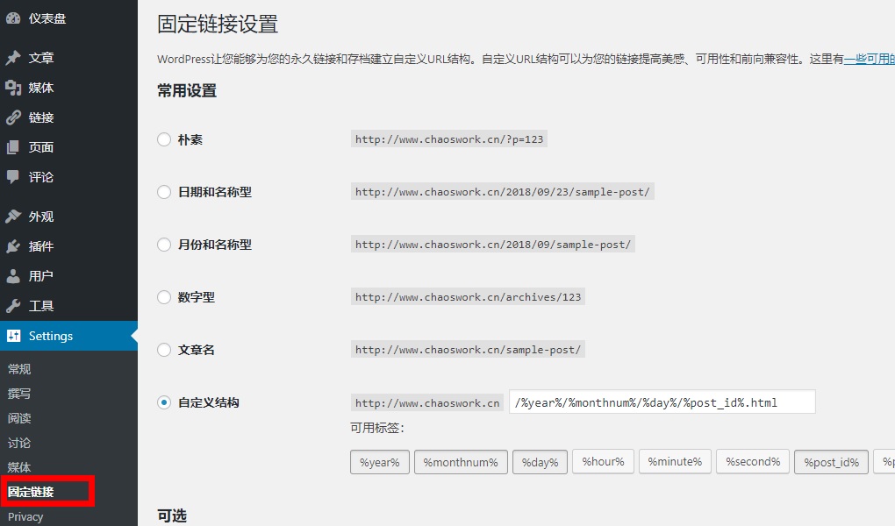895x526 pixels.
Task: Click the custom structure base URL code
Action: coord(427,402)
